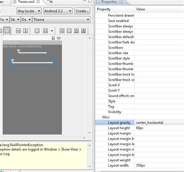
Task: Open the Android 2.2 target dropdown
Action: 58,11
